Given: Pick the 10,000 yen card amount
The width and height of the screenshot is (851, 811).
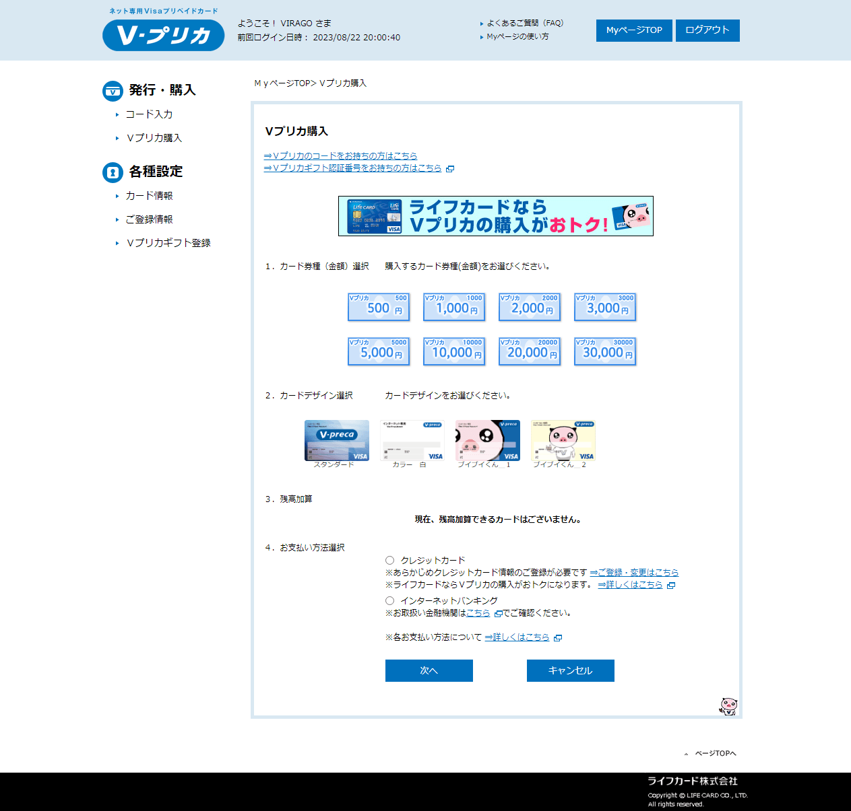Looking at the screenshot, I should pos(453,352).
